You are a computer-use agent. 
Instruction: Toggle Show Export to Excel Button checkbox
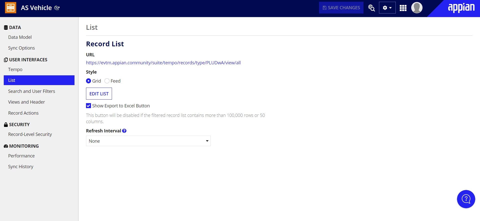click(x=88, y=106)
